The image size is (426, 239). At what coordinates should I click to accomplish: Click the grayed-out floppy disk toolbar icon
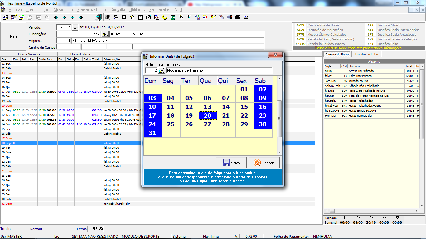pyautogui.click(x=38, y=17)
